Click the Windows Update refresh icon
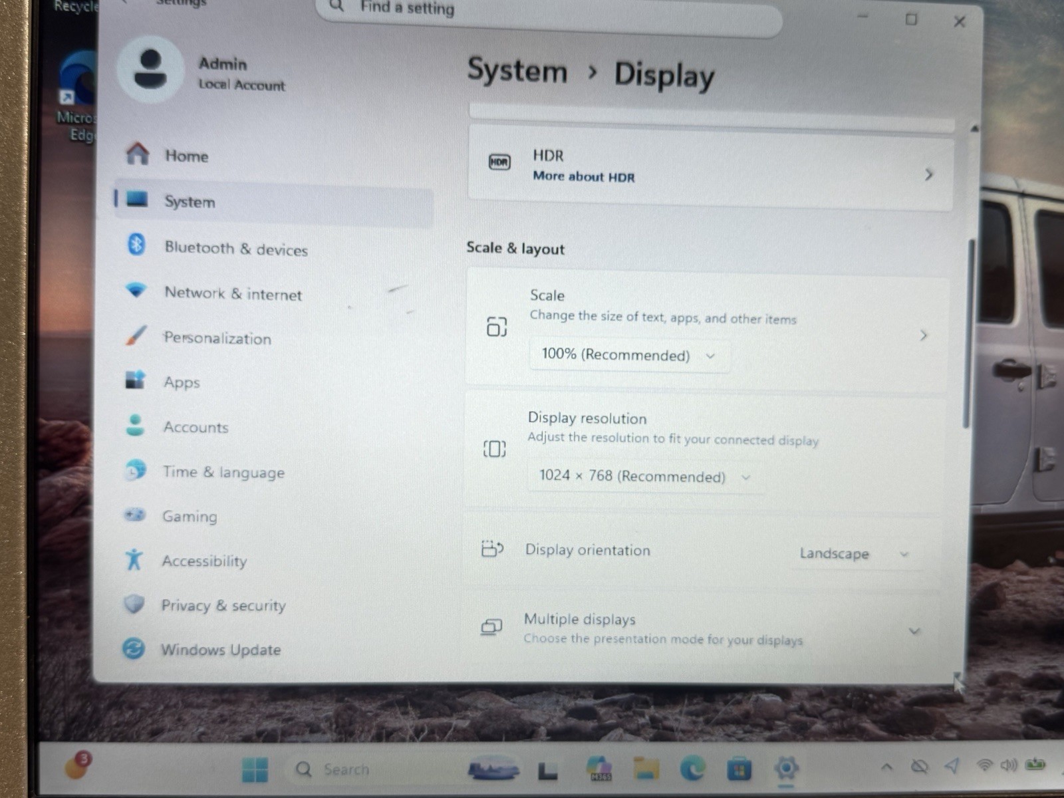1064x798 pixels. [x=133, y=648]
